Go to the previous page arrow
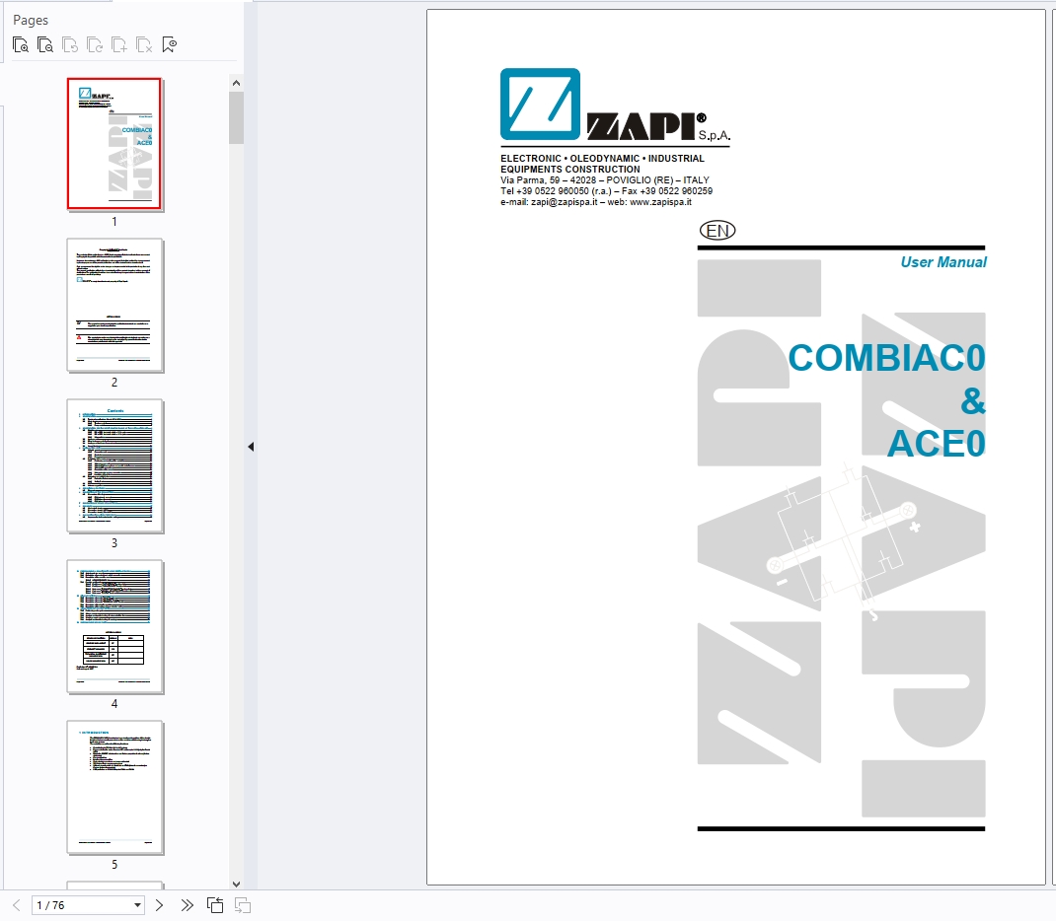This screenshot has height=921, width=1056. [x=17, y=905]
